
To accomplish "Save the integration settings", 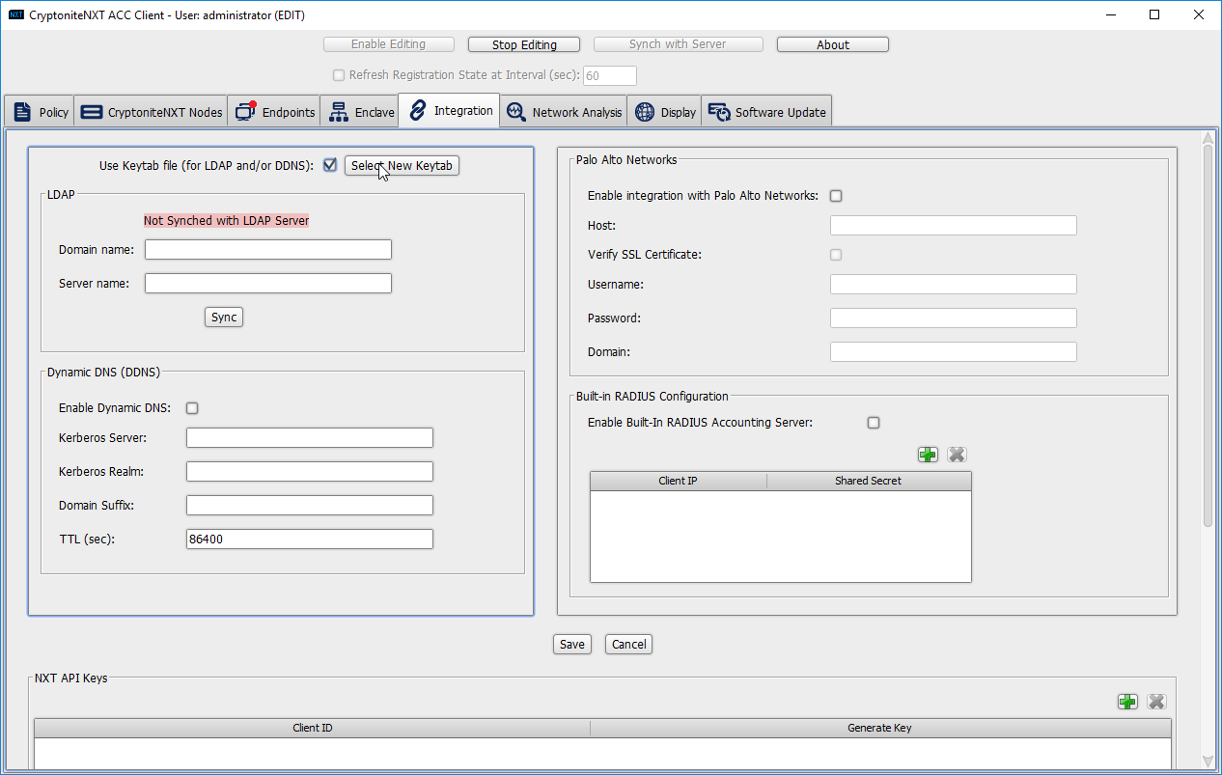I will point(572,645).
